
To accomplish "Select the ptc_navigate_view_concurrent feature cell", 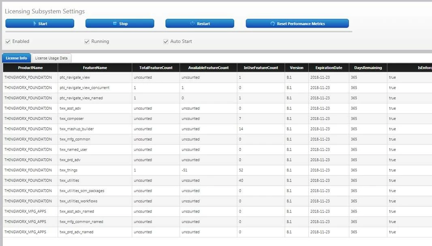I will 95,88.
